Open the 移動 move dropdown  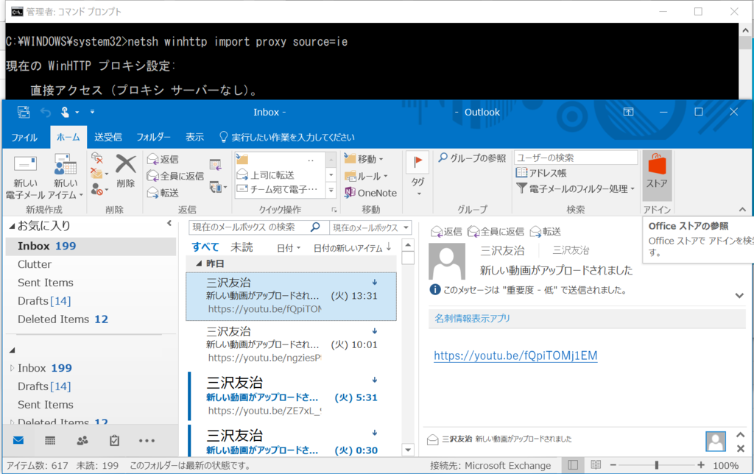click(x=364, y=159)
